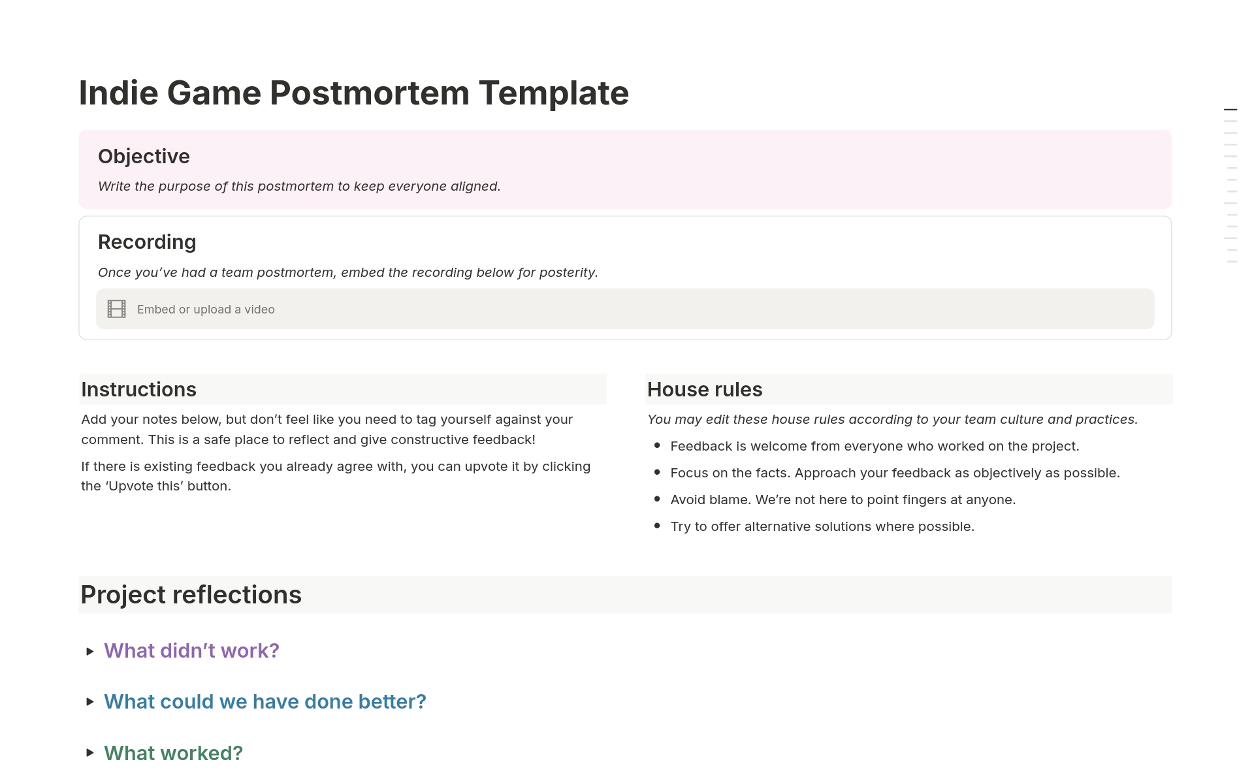Screen dimensions: 1254x783
Task: Click the film strip video icon
Action: point(117,309)
